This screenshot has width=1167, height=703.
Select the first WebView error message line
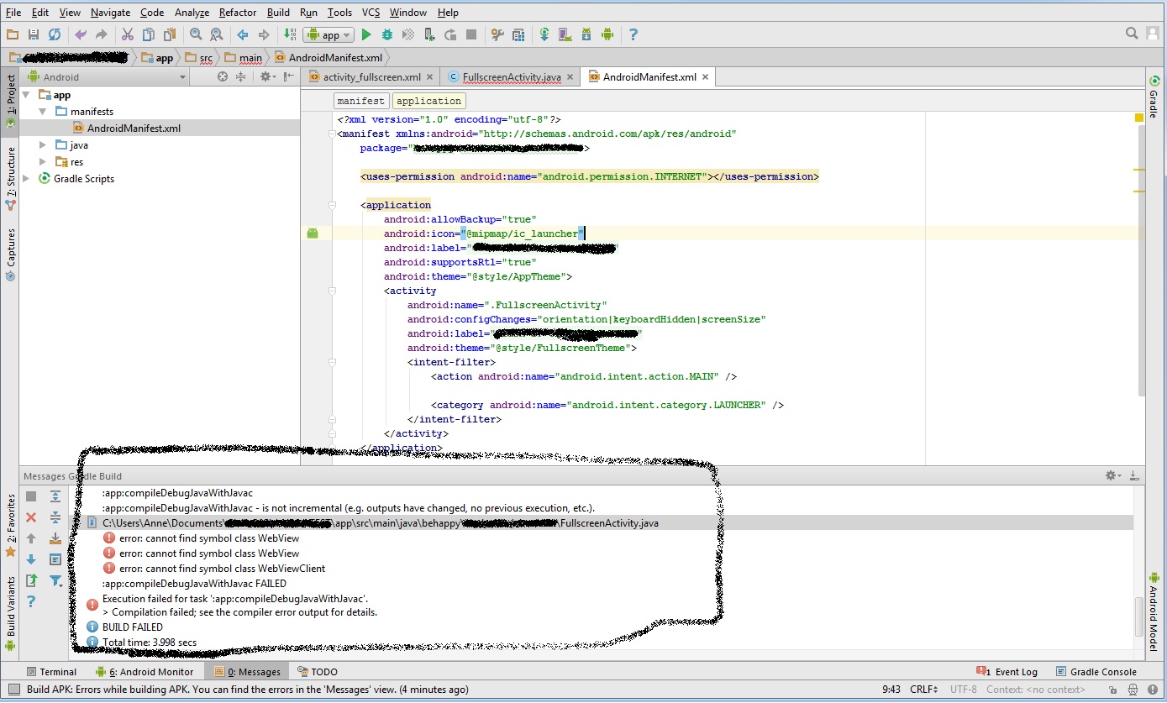click(208, 538)
